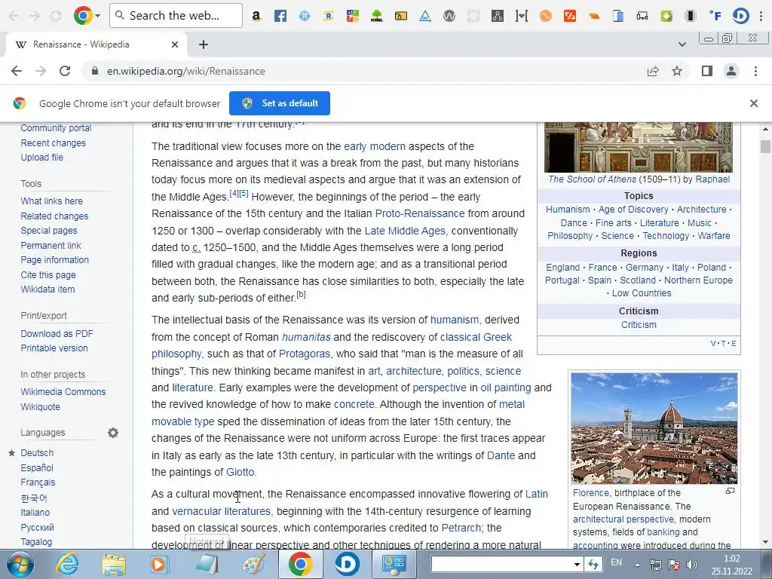Show hidden system tray icons
Image resolution: width=772 pixels, height=579 pixels.
(x=637, y=565)
